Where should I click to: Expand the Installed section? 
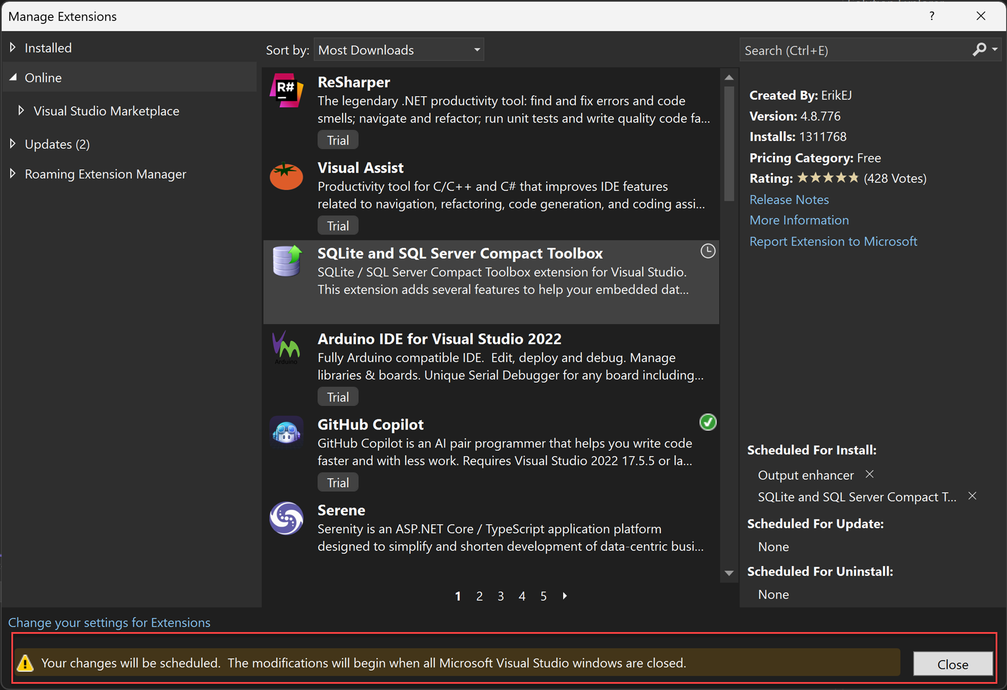pyautogui.click(x=48, y=48)
